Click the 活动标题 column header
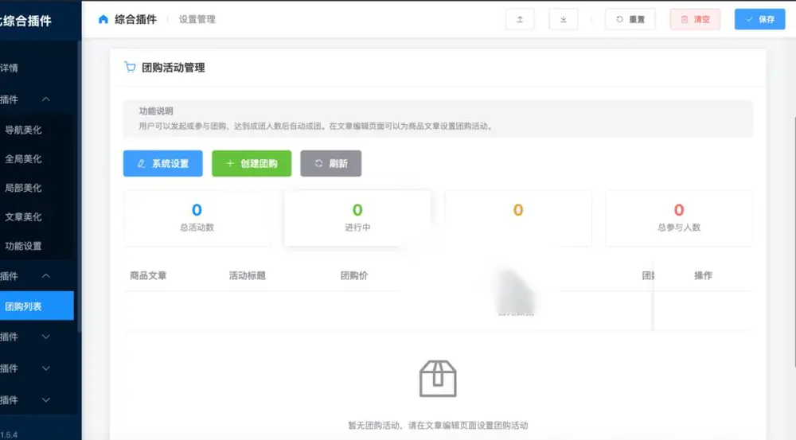 248,275
